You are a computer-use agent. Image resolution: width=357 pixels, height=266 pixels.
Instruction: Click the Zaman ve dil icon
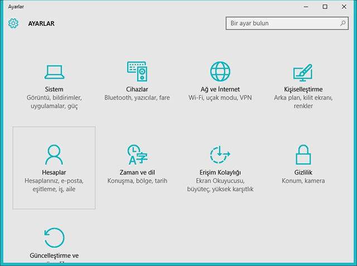[137, 154]
